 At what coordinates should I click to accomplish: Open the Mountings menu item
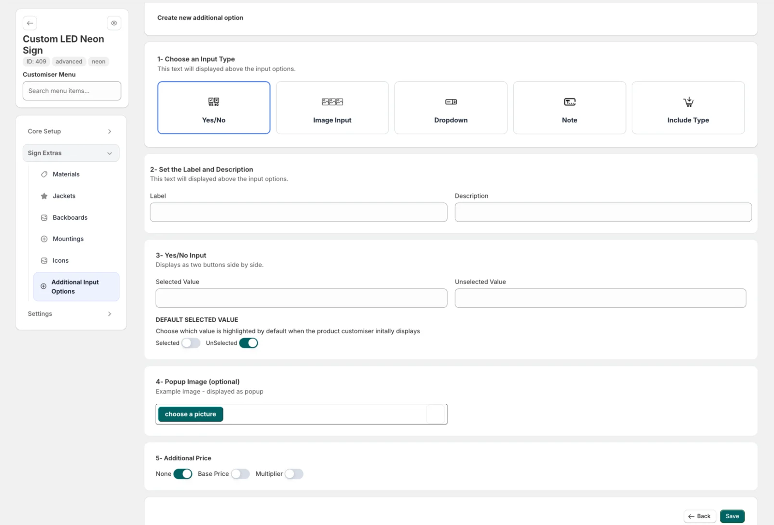click(x=76, y=239)
